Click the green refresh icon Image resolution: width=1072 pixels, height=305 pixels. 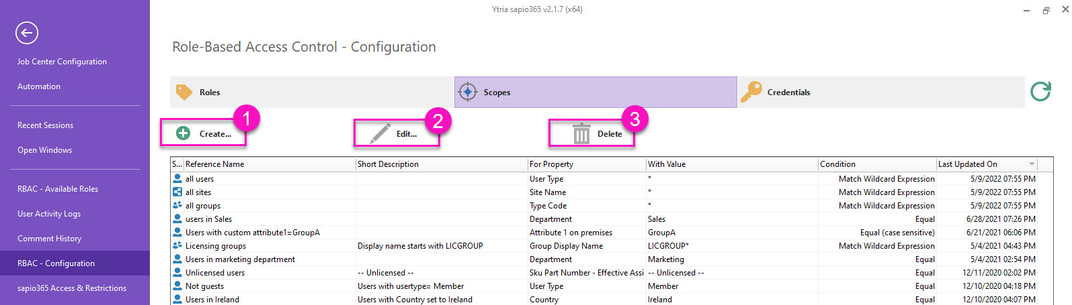(1040, 91)
